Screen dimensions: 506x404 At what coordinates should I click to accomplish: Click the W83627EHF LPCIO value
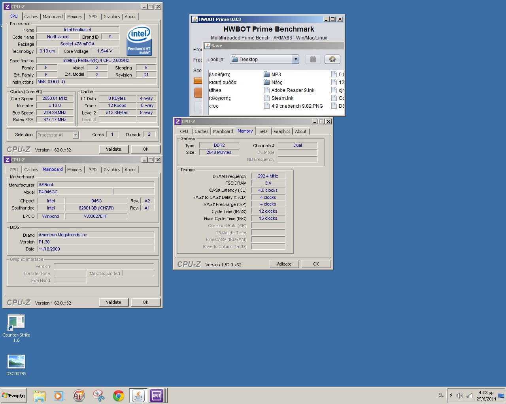(96, 216)
